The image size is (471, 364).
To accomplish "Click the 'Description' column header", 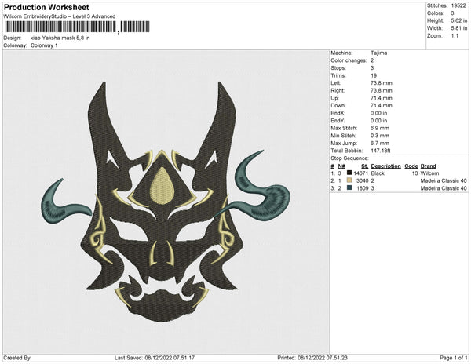I will pyautogui.click(x=385, y=166).
